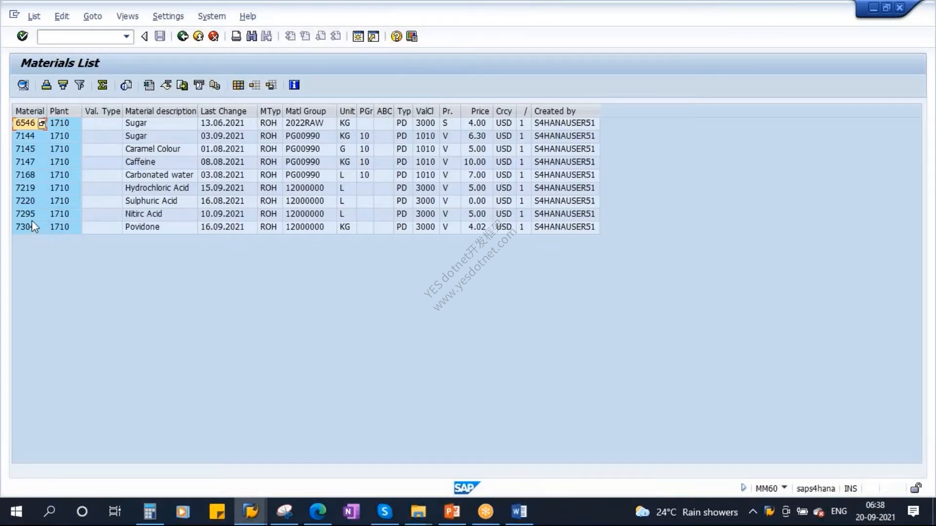The height and width of the screenshot is (526, 936).
Task: Cancel with the red X icon
Action: point(214,36)
